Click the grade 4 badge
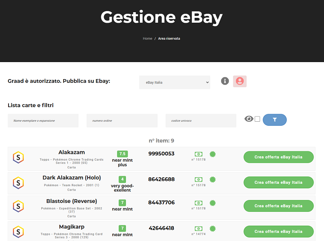 pos(122,179)
